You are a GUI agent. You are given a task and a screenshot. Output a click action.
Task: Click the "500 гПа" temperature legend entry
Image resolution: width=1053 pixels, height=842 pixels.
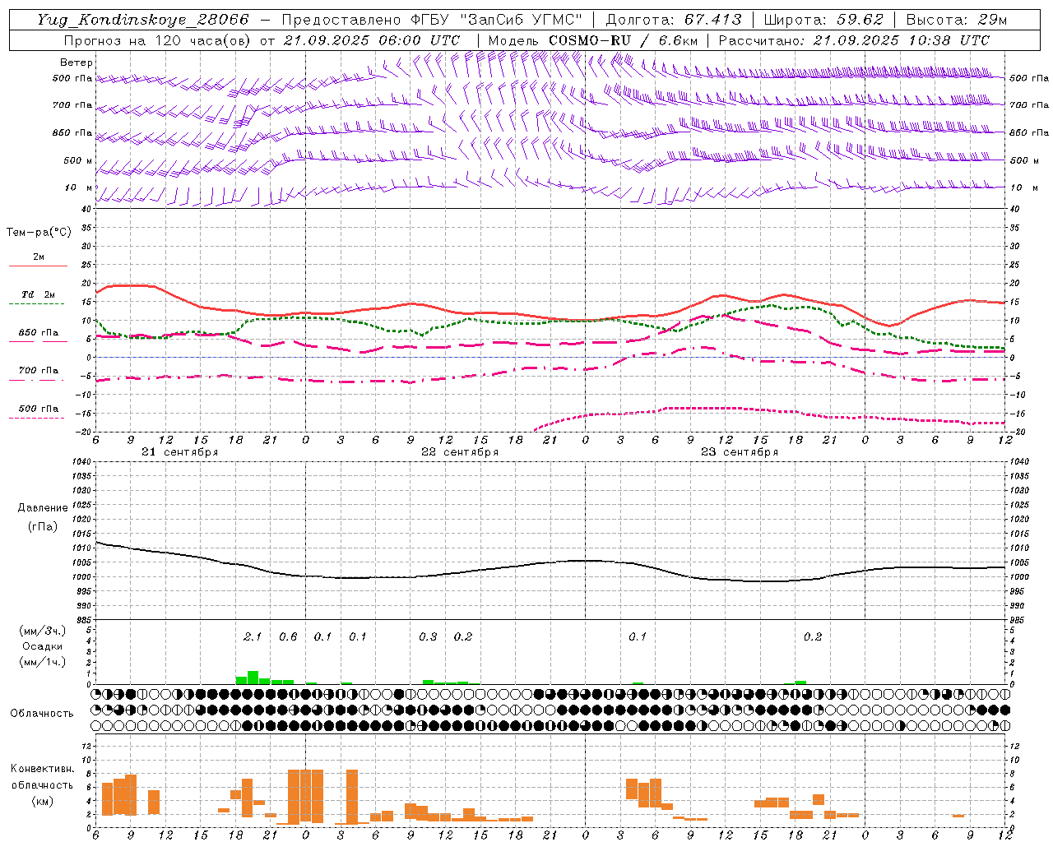pos(39,409)
